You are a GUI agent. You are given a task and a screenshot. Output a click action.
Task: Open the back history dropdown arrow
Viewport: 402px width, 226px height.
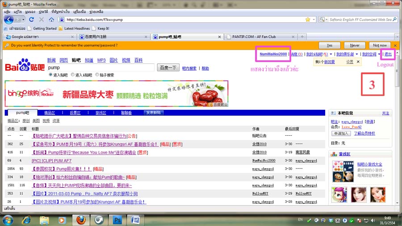click(x=23, y=20)
